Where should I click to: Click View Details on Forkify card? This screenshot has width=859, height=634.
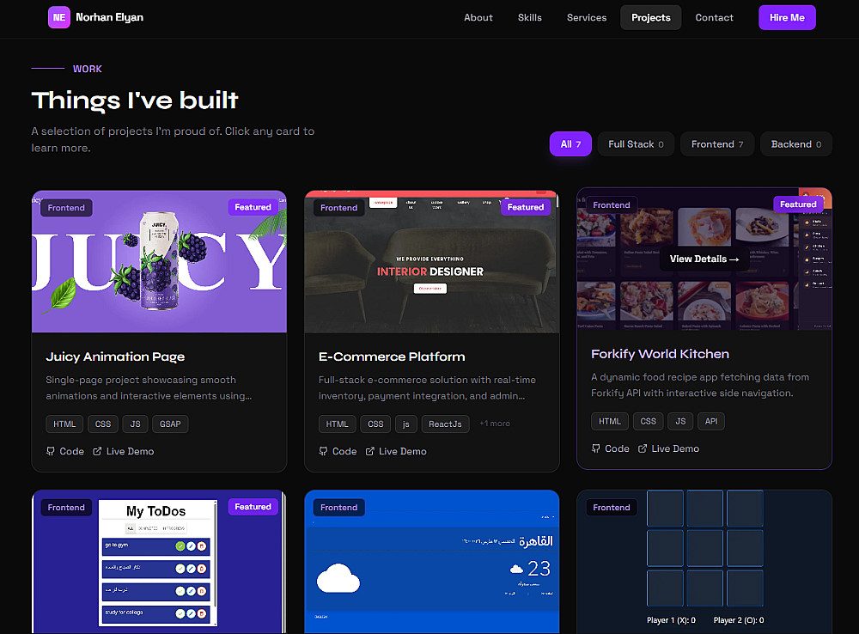click(704, 259)
